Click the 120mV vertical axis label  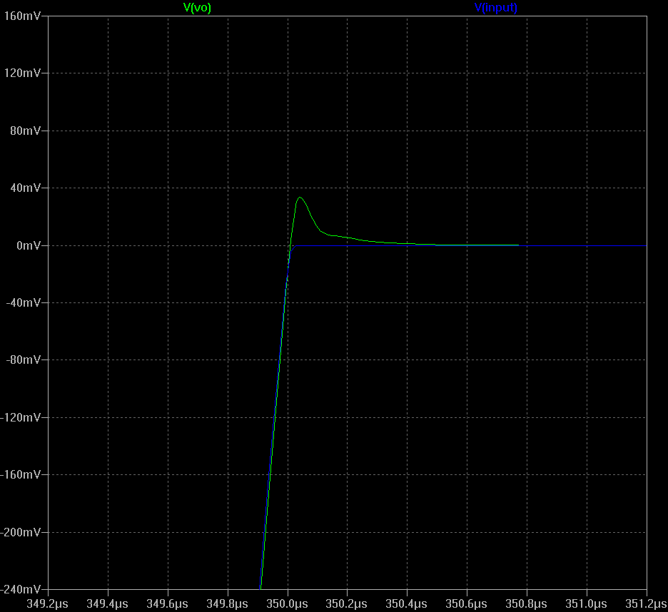pos(22,73)
